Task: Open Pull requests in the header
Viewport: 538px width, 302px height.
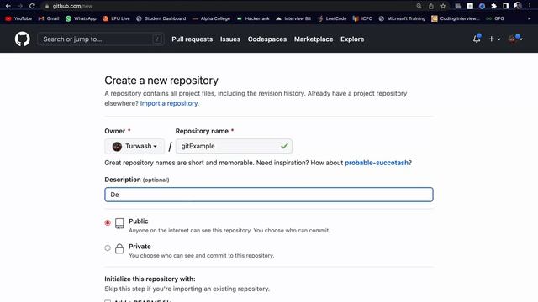Action: pos(193,39)
